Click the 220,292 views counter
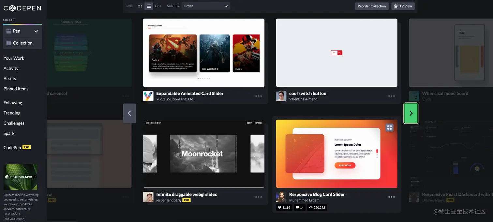This screenshot has height=222, width=493. (317, 207)
